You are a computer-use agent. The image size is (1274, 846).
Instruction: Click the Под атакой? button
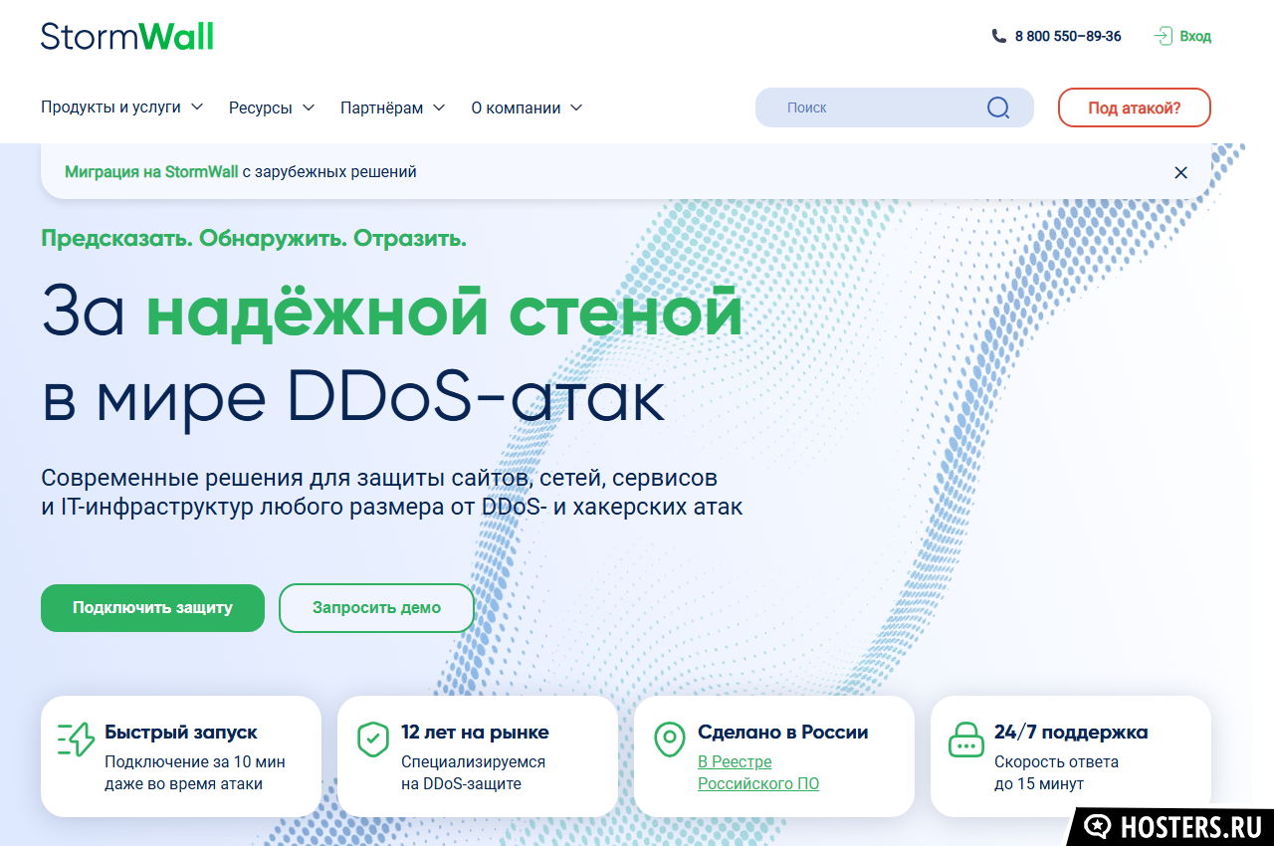click(1135, 107)
